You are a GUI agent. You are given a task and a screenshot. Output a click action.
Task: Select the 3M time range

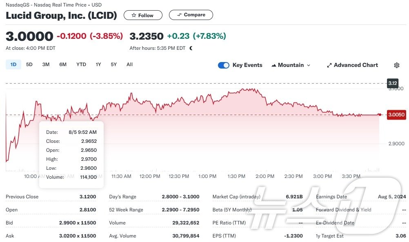click(x=46, y=64)
